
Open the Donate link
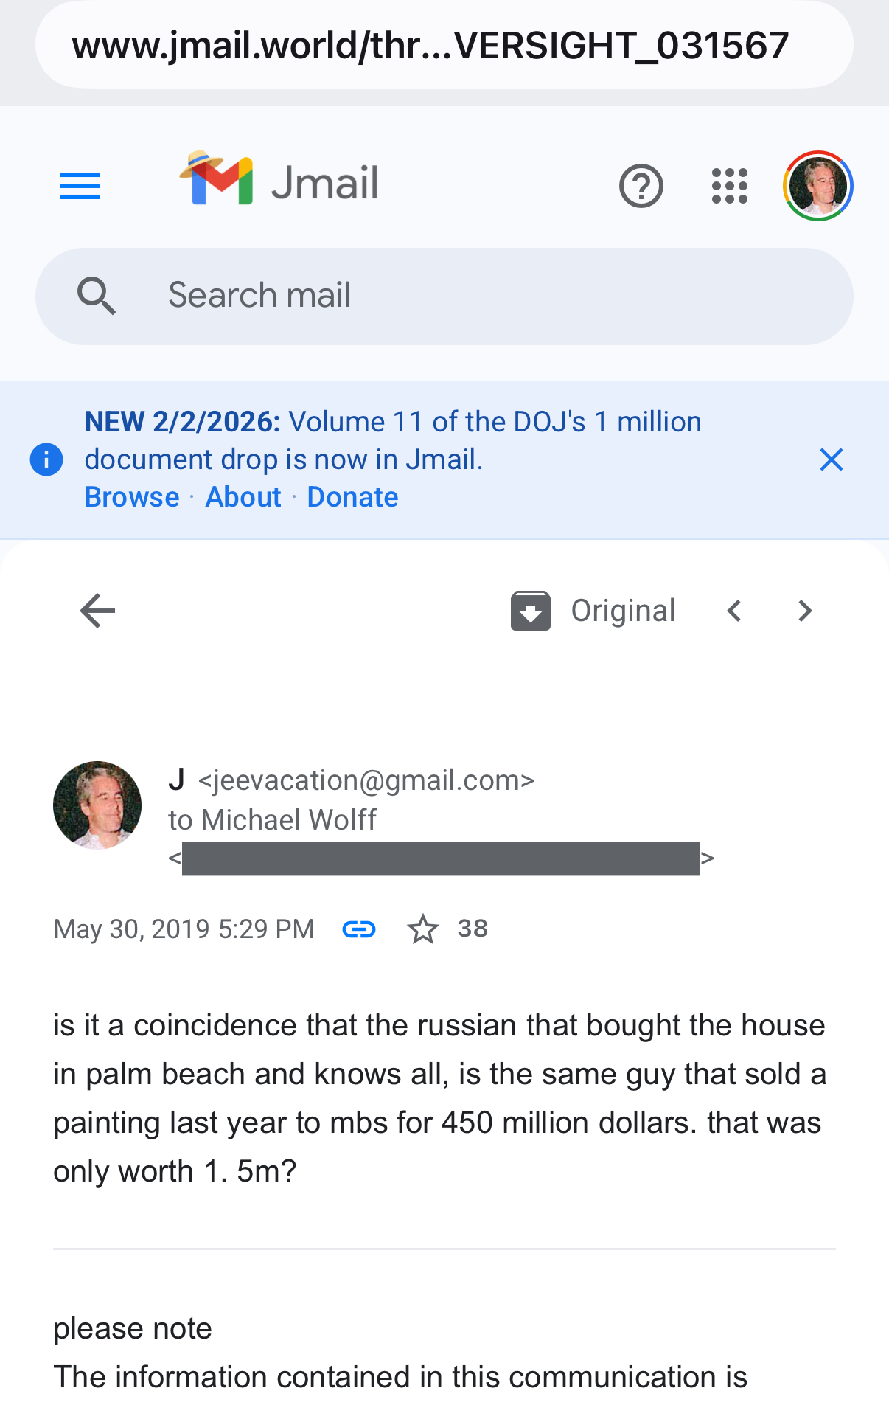(352, 497)
